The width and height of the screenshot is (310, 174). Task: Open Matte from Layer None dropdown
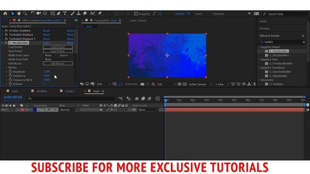50,56
